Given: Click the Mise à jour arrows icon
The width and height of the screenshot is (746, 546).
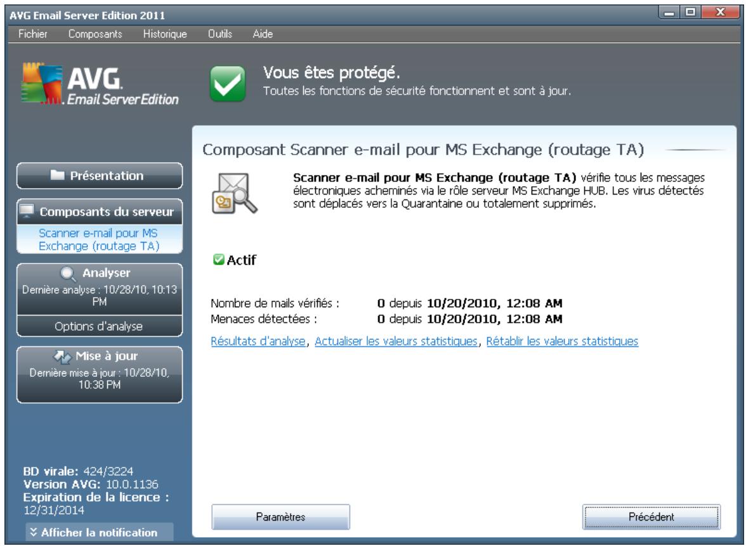Looking at the screenshot, I should 62,357.
